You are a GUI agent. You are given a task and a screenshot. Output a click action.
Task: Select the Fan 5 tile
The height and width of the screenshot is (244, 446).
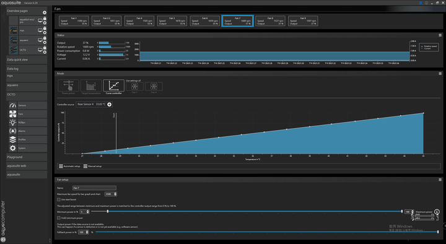pos(172,21)
